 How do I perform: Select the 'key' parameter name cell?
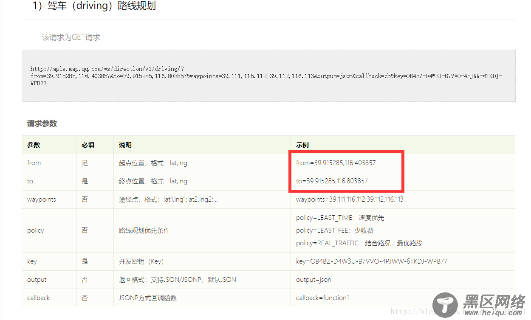tap(32, 261)
